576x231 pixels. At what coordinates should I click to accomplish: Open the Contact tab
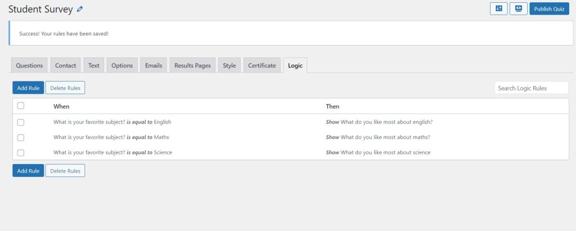pos(65,65)
